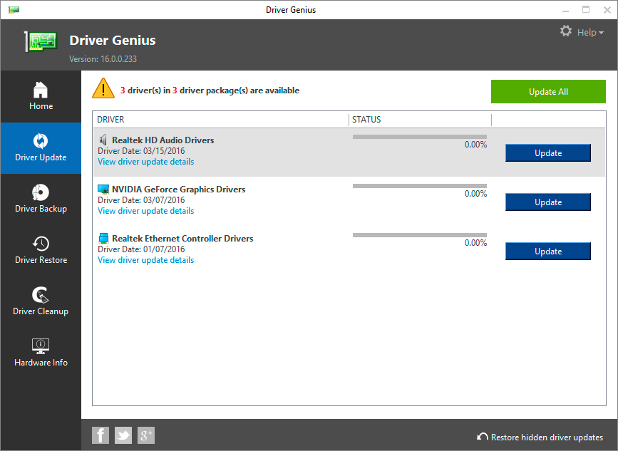Click the Realtek HD Audio progress bar
The image size is (618, 451).
point(420,137)
